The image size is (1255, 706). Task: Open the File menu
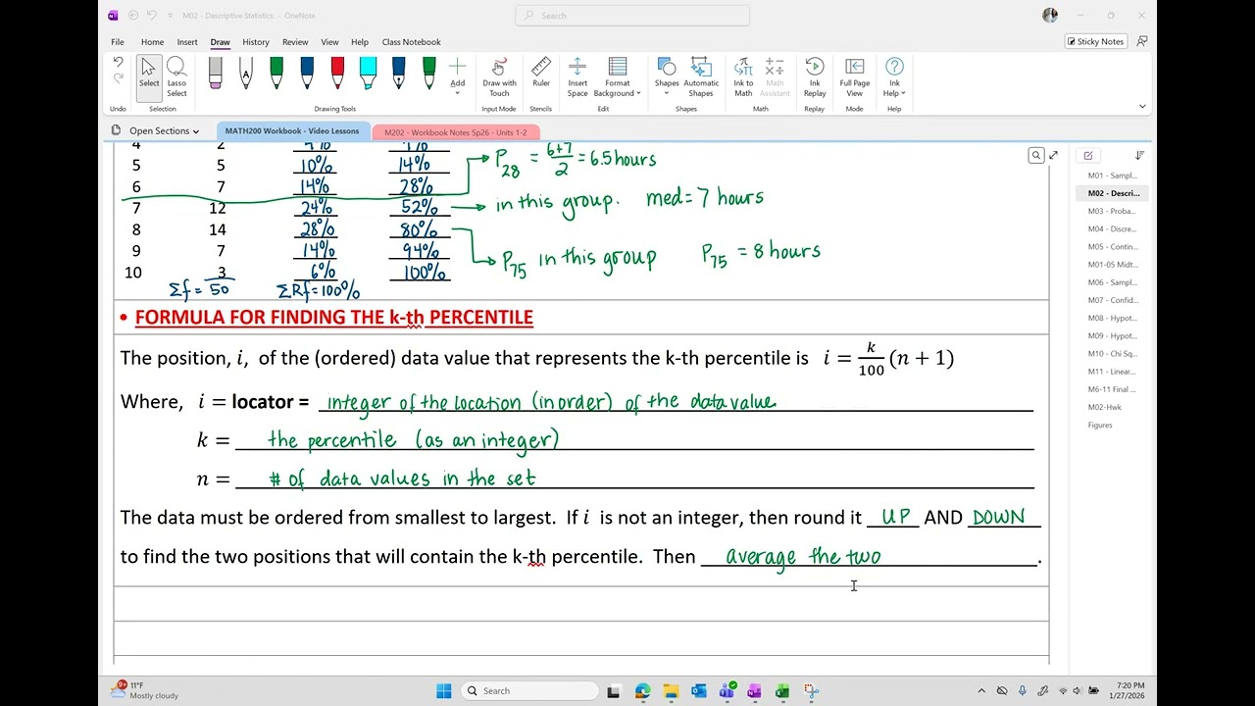[x=118, y=42]
